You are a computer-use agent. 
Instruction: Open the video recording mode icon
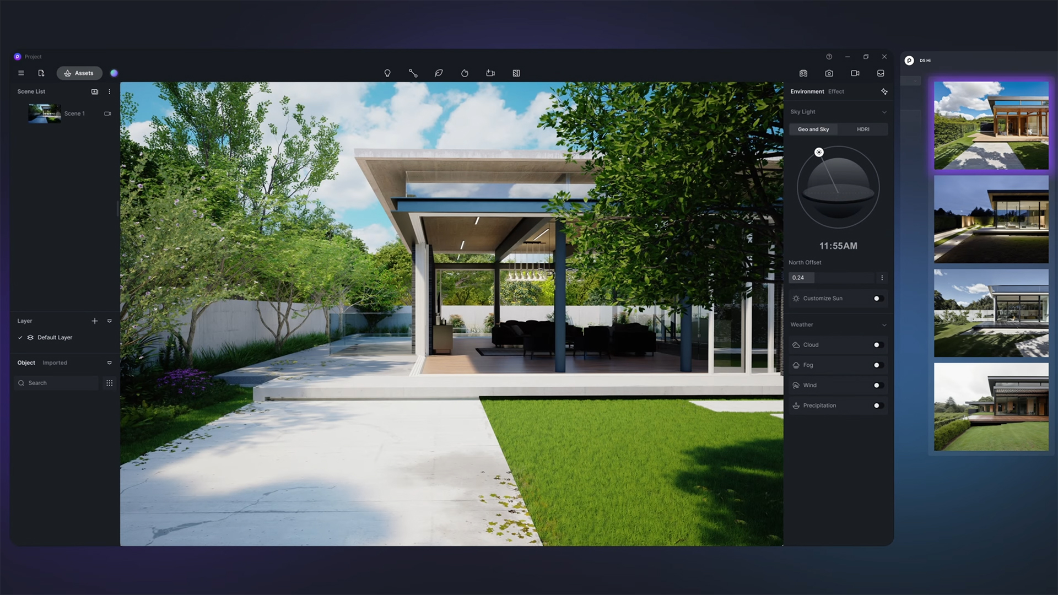pos(855,73)
